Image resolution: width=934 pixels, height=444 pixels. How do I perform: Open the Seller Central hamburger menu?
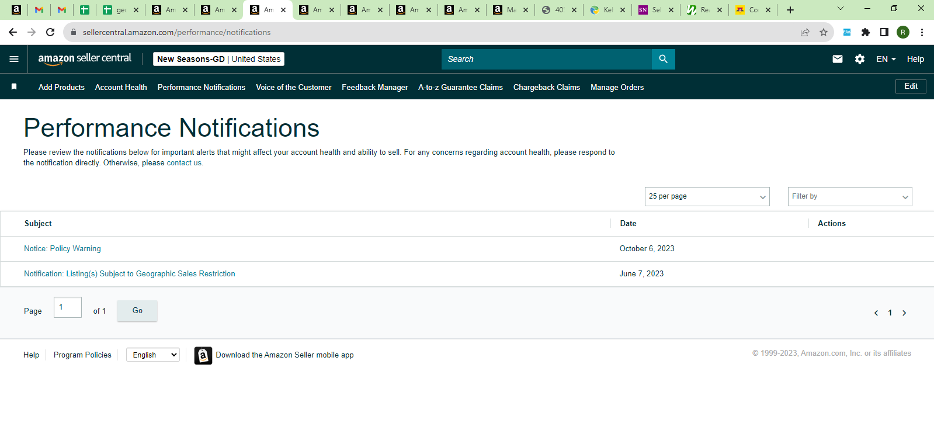[x=14, y=59]
